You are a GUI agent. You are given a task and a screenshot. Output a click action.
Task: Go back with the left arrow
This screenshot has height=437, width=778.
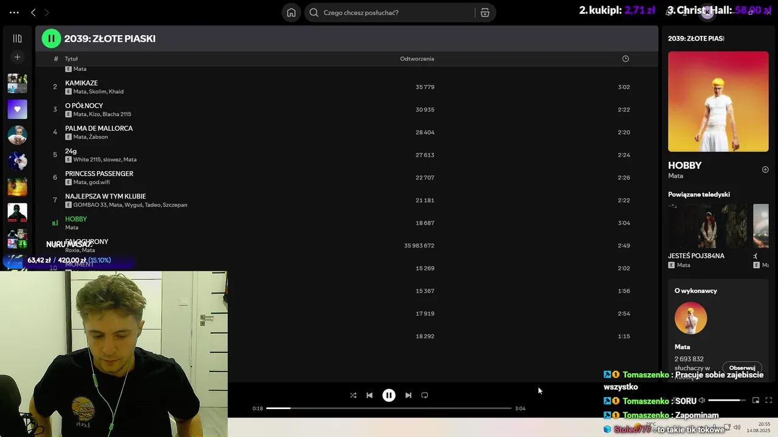(33, 12)
